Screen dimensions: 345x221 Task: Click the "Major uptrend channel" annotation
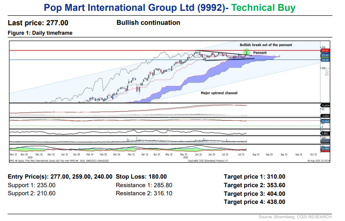click(x=219, y=93)
